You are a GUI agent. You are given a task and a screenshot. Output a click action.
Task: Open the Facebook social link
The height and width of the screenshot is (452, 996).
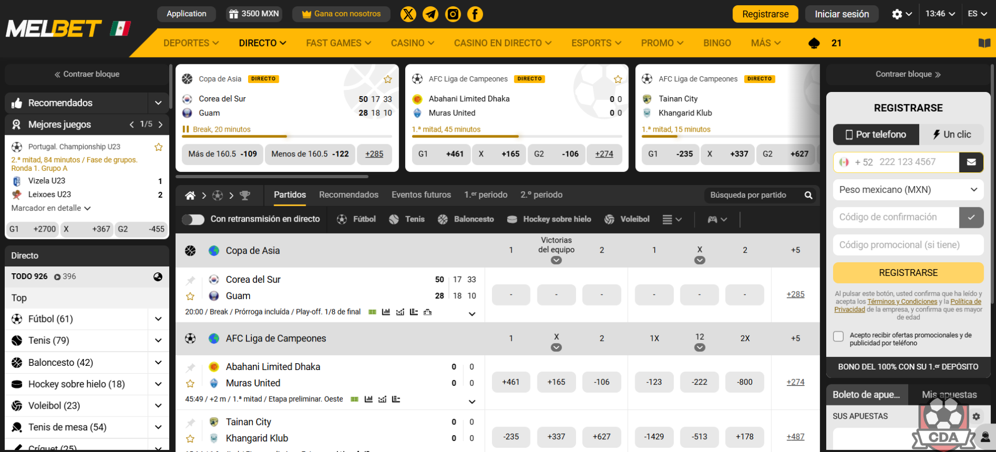tap(475, 14)
